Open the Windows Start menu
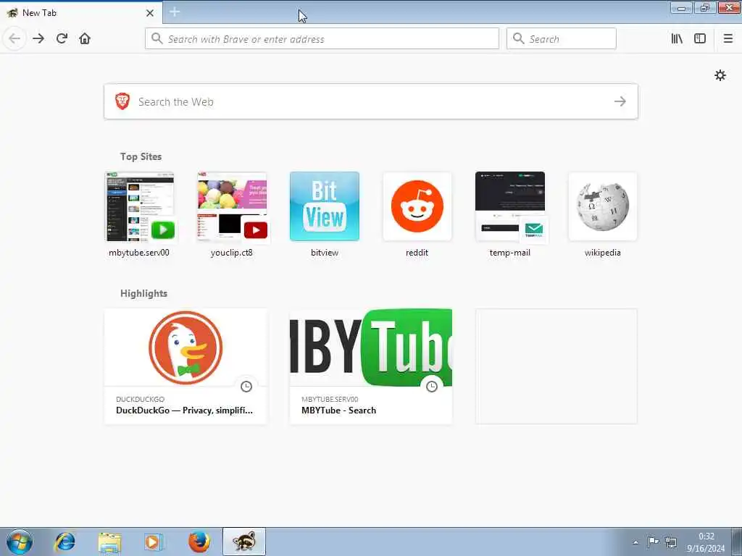This screenshot has height=556, width=742. 20,542
